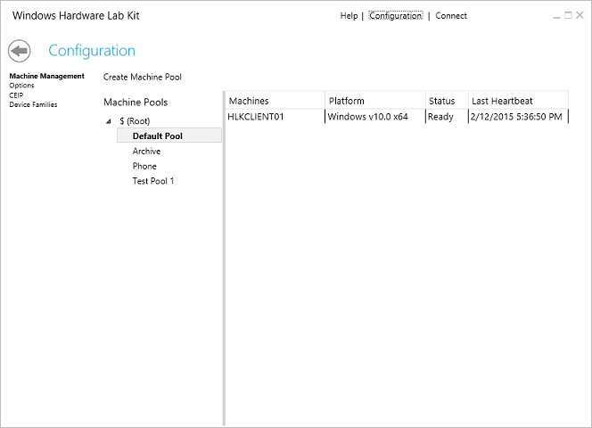
Task: Click Create Machine Pool
Action: point(143,77)
